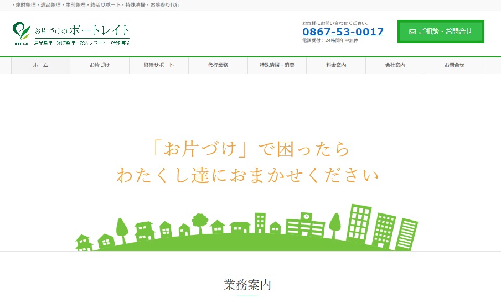
Task: Click the 電話受付：24時間年中無休 text
Action: (x=330, y=40)
